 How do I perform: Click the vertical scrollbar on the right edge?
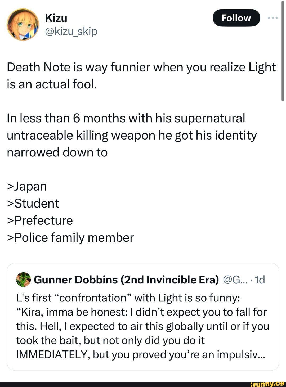tap(283, 50)
